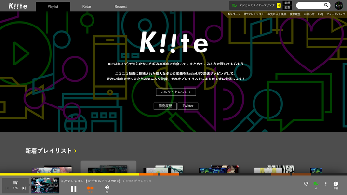Open the Twitter link button
Screen dimensions: 347x195
[188, 106]
